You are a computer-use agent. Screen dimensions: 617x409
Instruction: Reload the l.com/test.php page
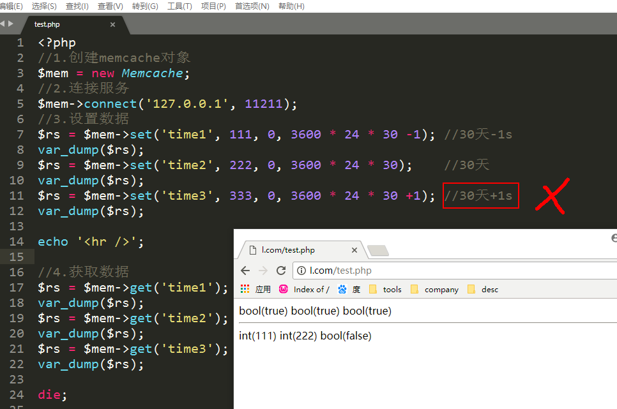point(281,271)
